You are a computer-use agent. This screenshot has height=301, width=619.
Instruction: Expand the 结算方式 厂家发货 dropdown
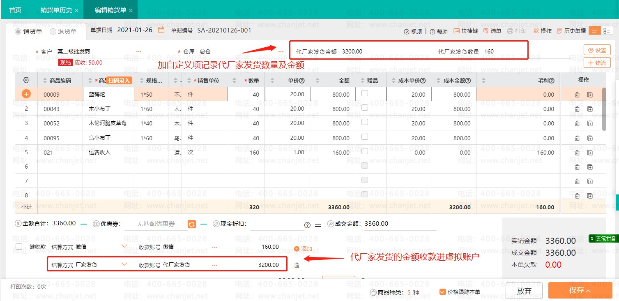coord(124,264)
